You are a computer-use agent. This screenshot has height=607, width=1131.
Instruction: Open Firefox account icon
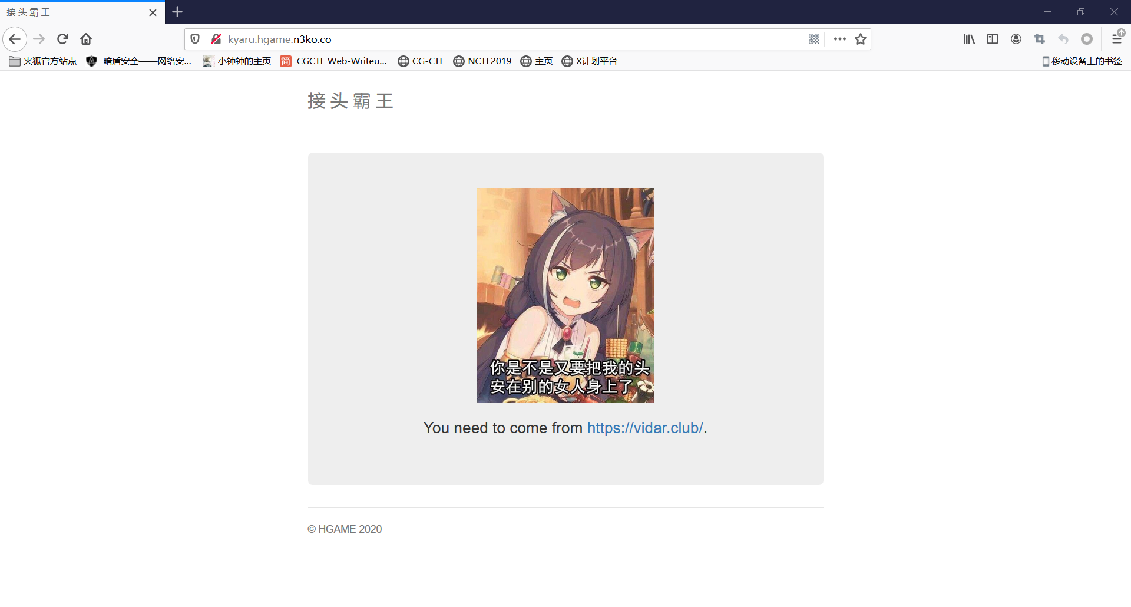(x=1016, y=39)
